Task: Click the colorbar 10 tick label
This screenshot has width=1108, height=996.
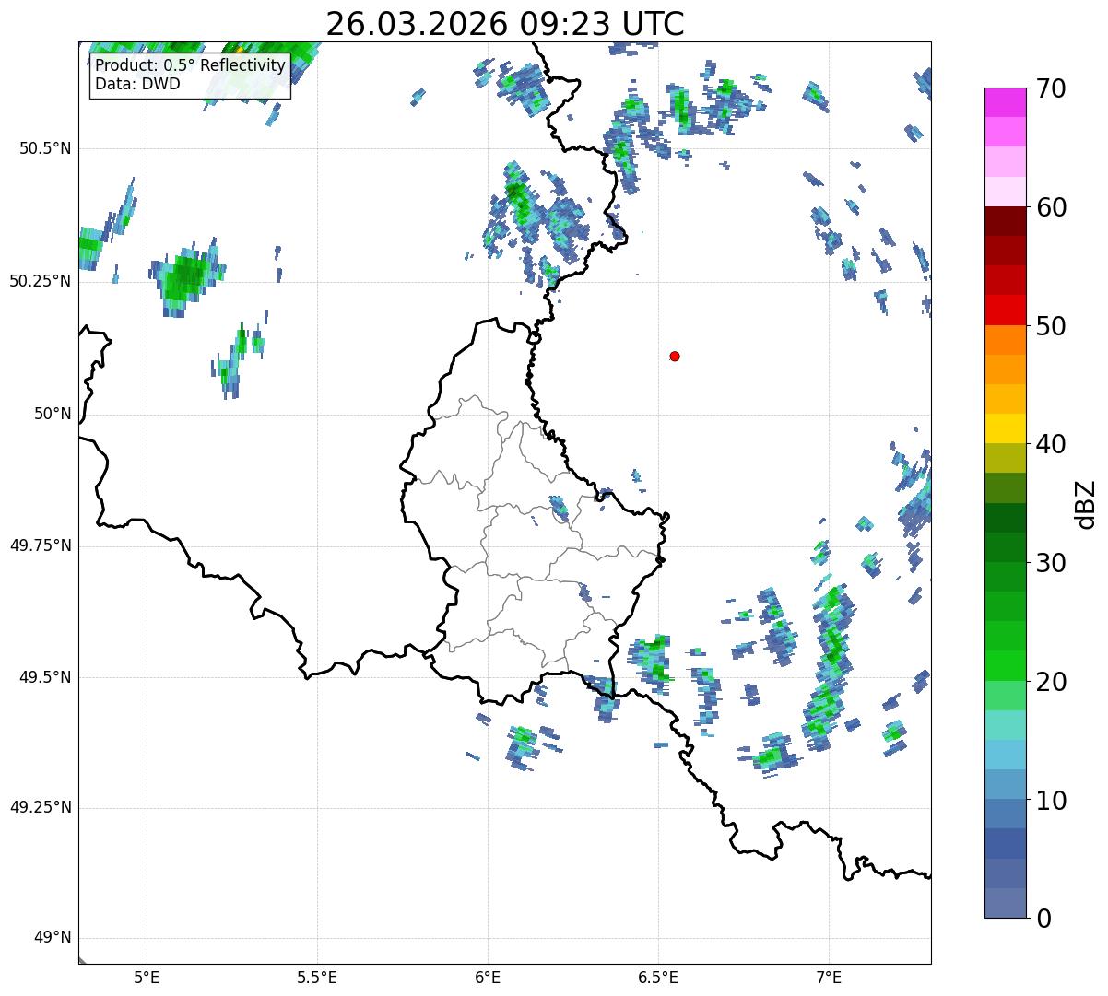Action: click(x=1052, y=801)
